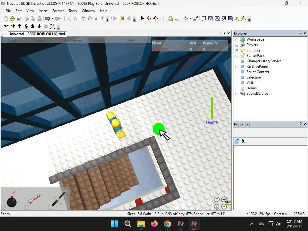308x231 pixels.
Task: Open a file using the folder icon
Action: (12, 18)
